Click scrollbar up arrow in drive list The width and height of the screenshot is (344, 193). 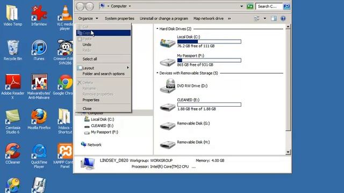click(x=288, y=27)
